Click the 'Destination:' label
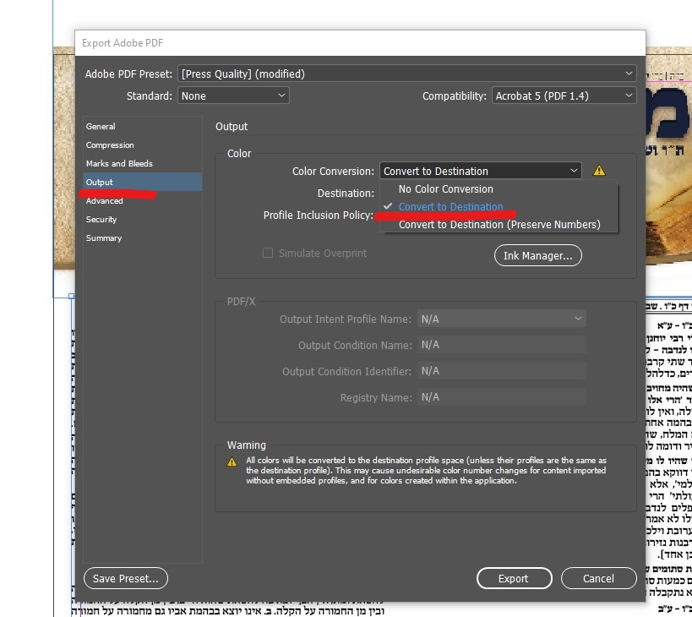 (346, 193)
